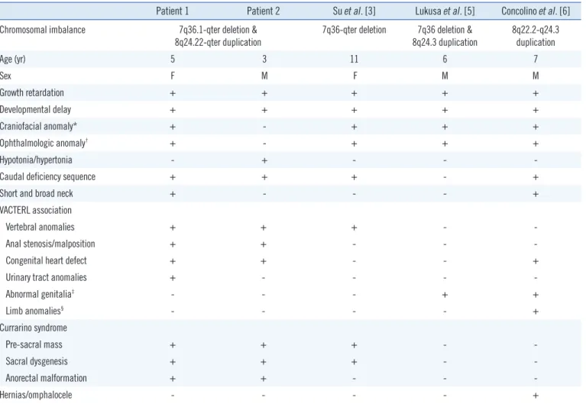
Task: Click age value '7' for Concolino et al.
Action: point(536,59)
